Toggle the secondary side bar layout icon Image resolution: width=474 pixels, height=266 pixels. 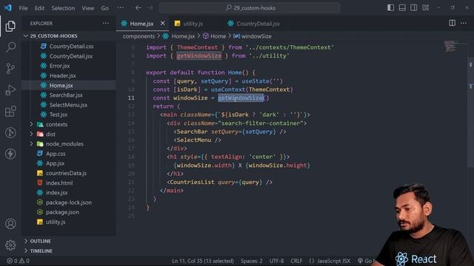click(x=414, y=7)
